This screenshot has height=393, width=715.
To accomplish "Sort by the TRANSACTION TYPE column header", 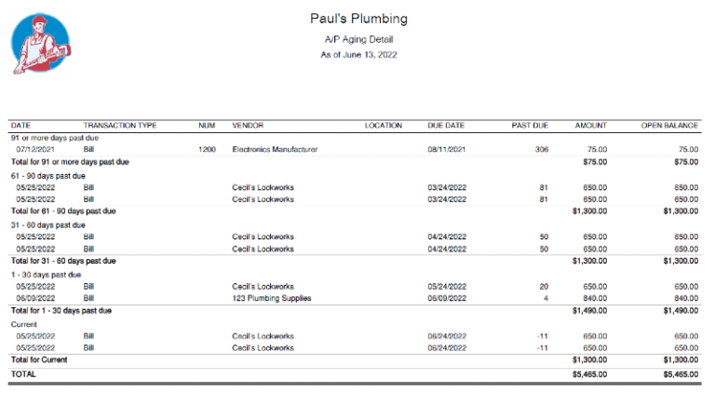I will tap(119, 125).
